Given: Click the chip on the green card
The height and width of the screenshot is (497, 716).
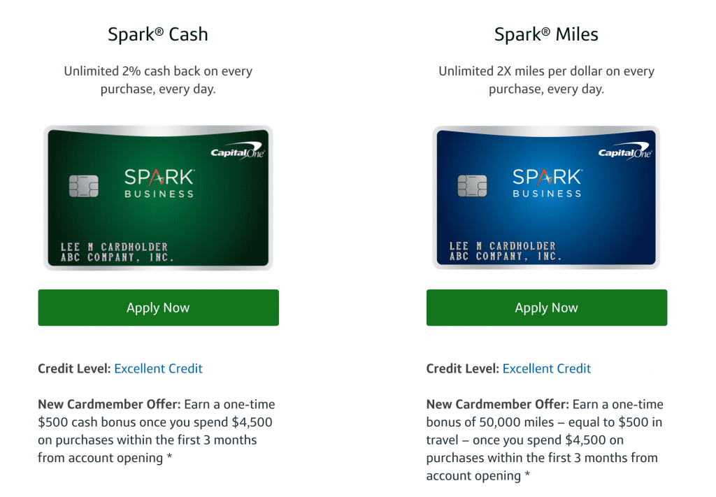Looking at the screenshot, I should tap(84, 185).
